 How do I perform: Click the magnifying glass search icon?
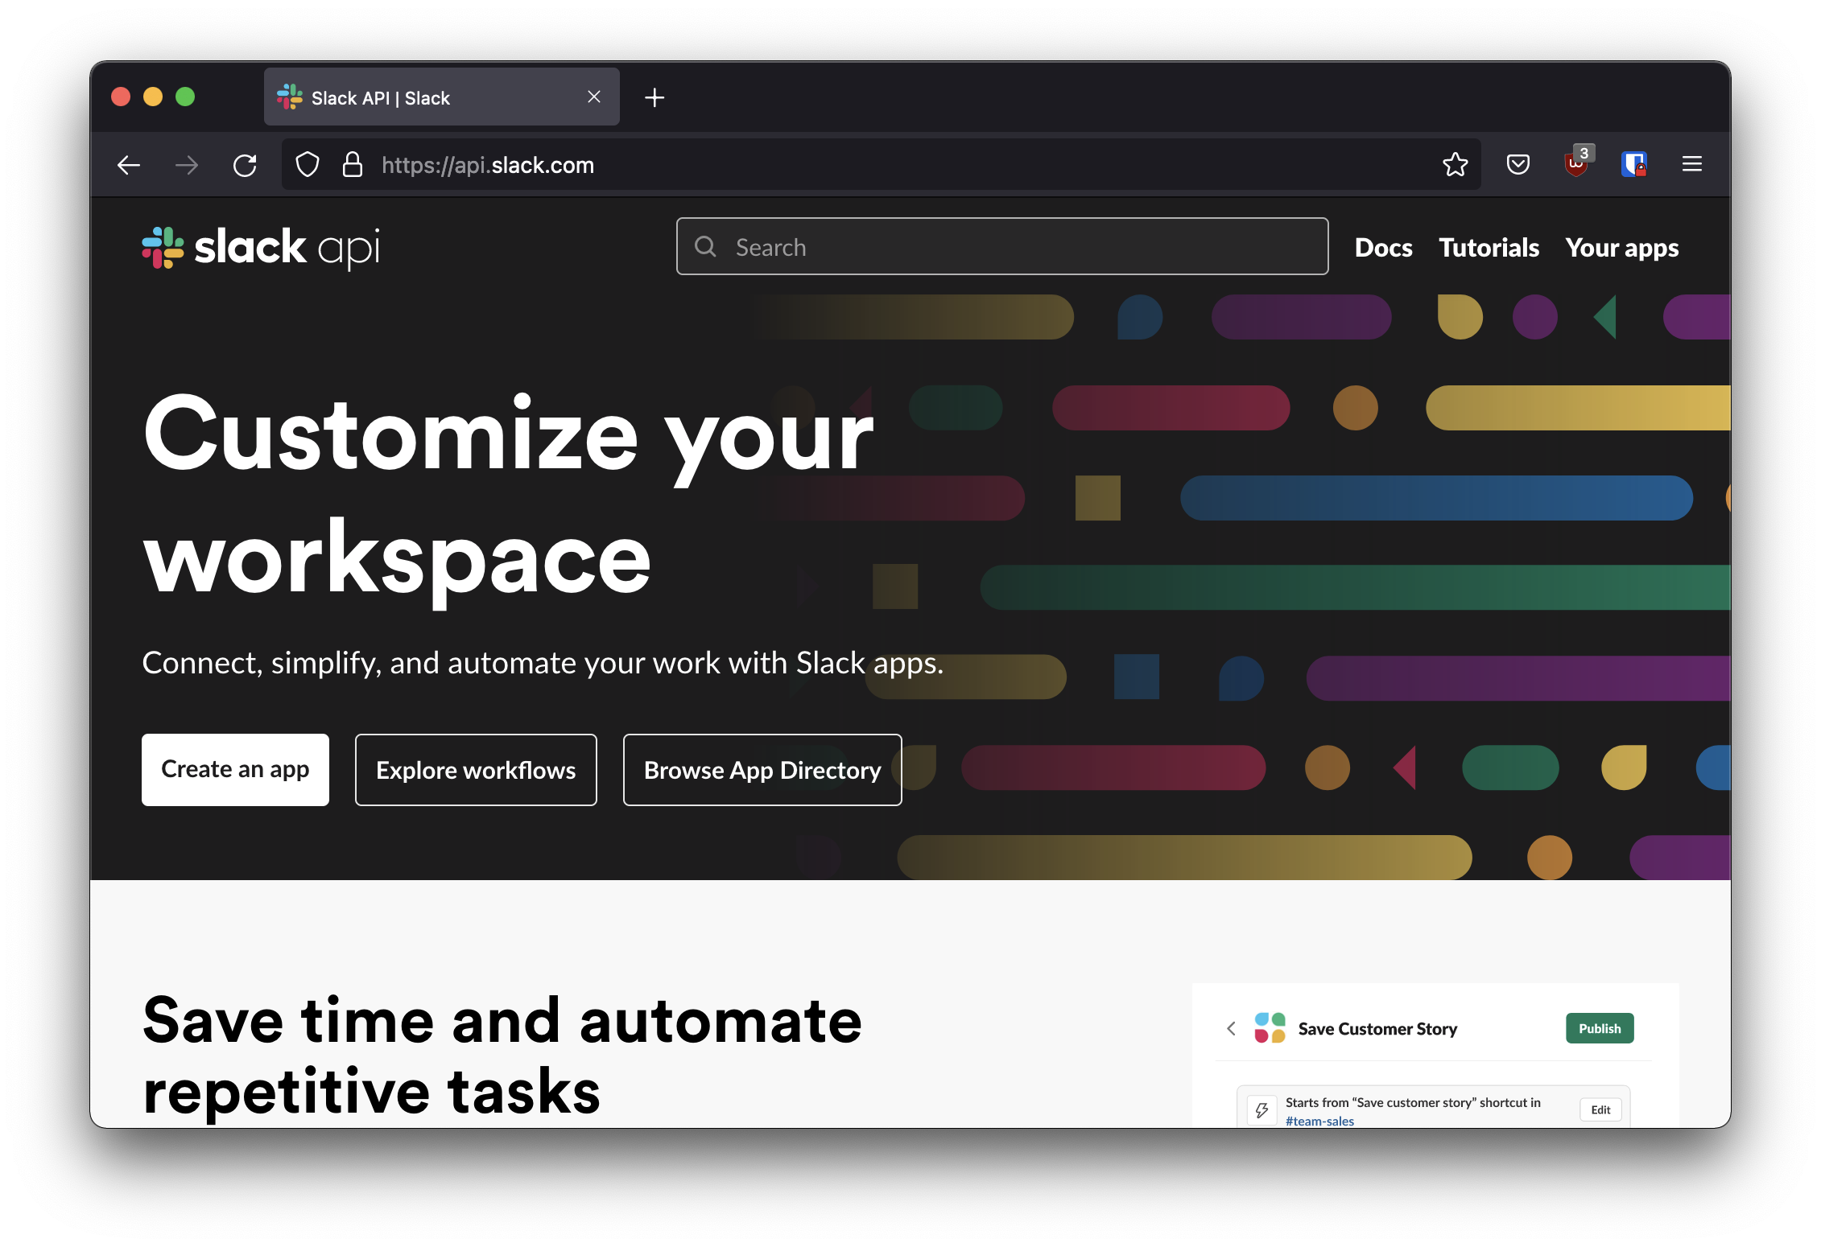pos(706,246)
